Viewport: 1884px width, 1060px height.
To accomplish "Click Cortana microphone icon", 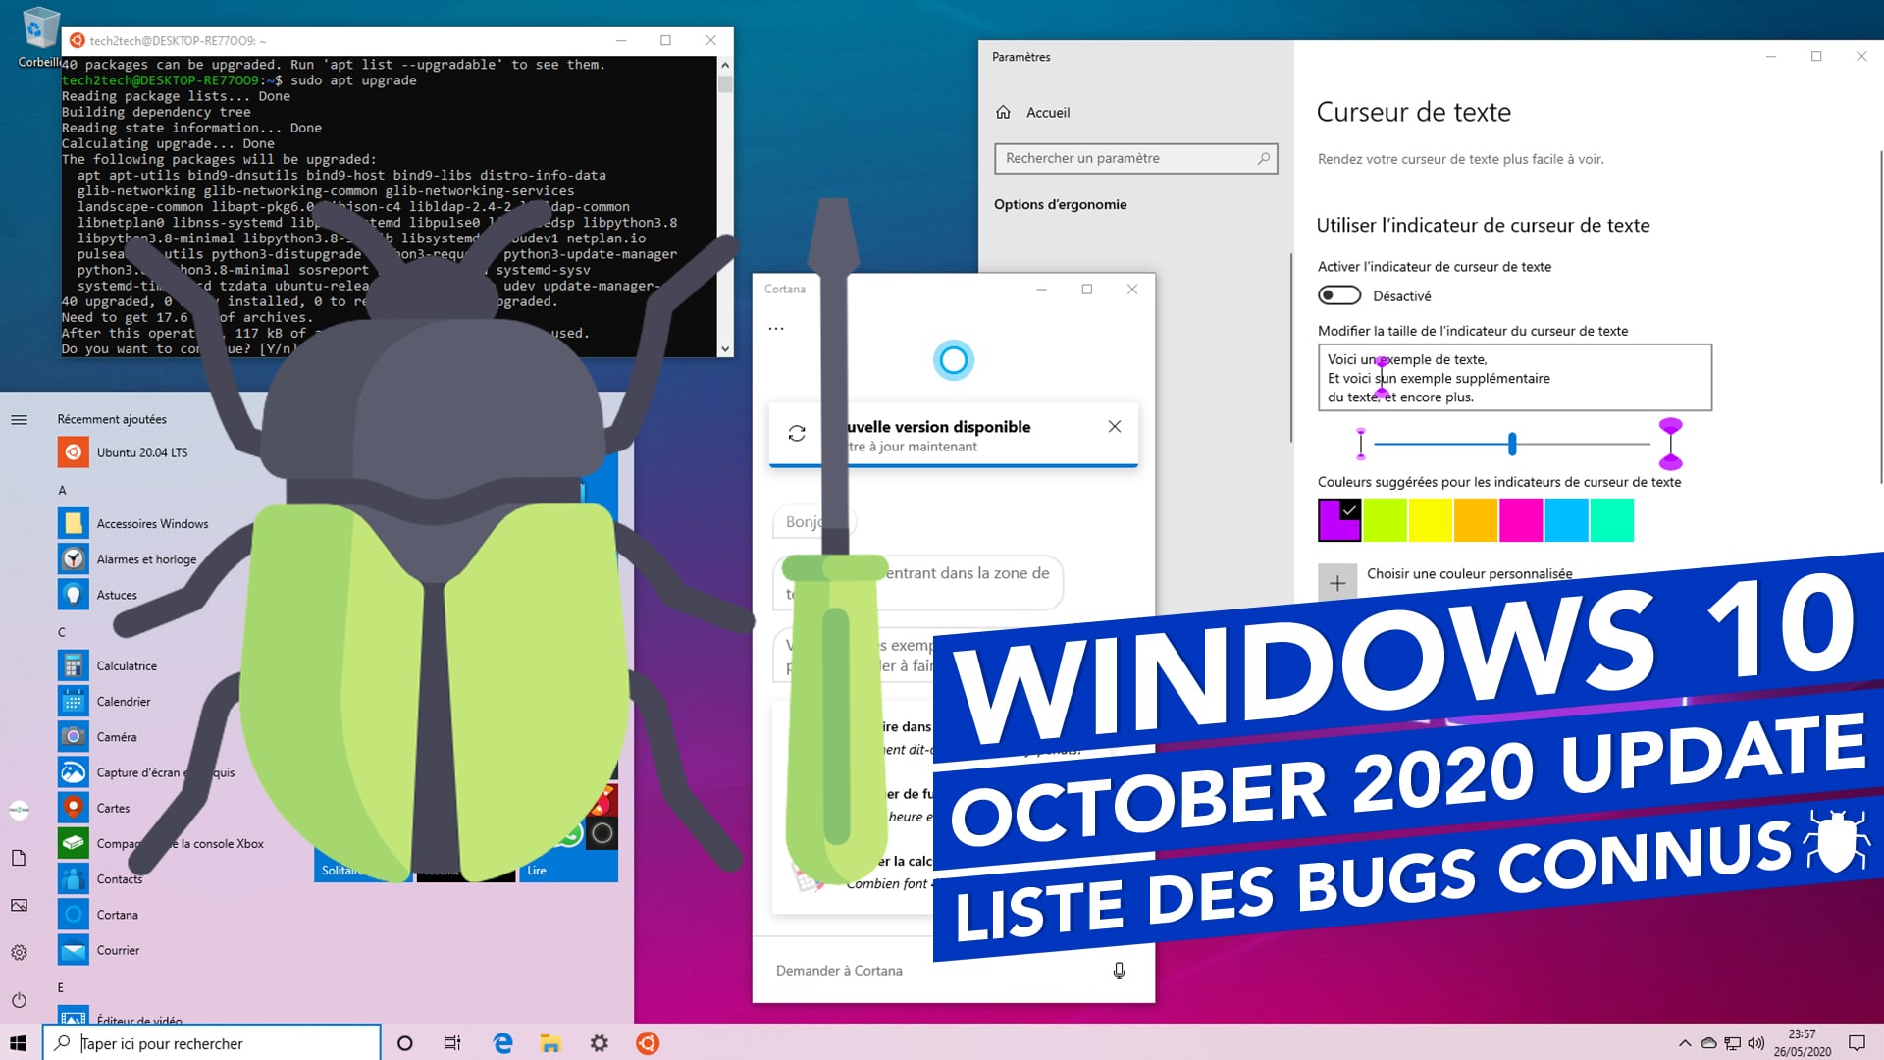I will point(1119,970).
